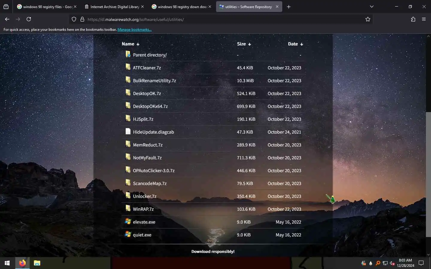The height and width of the screenshot is (269, 431).
Task: Download ATFCleaner.7z
Action: click(147, 68)
